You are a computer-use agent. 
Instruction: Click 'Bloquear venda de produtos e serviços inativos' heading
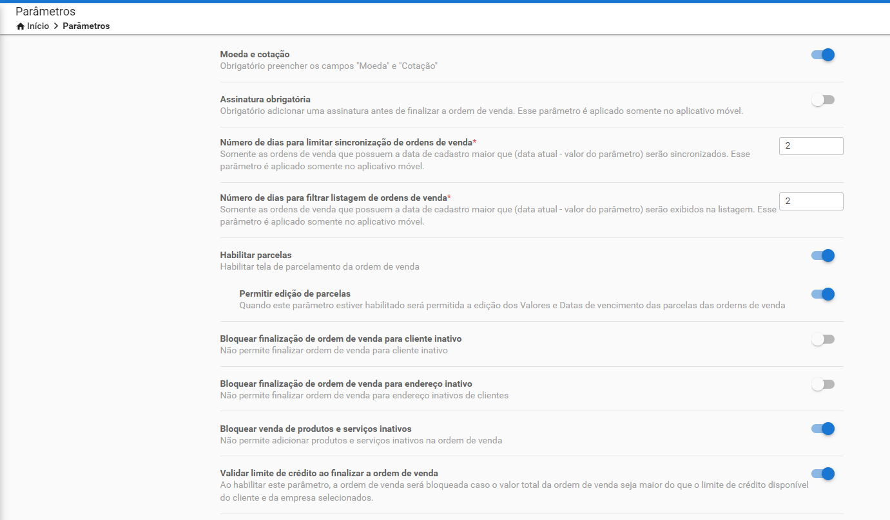316,429
